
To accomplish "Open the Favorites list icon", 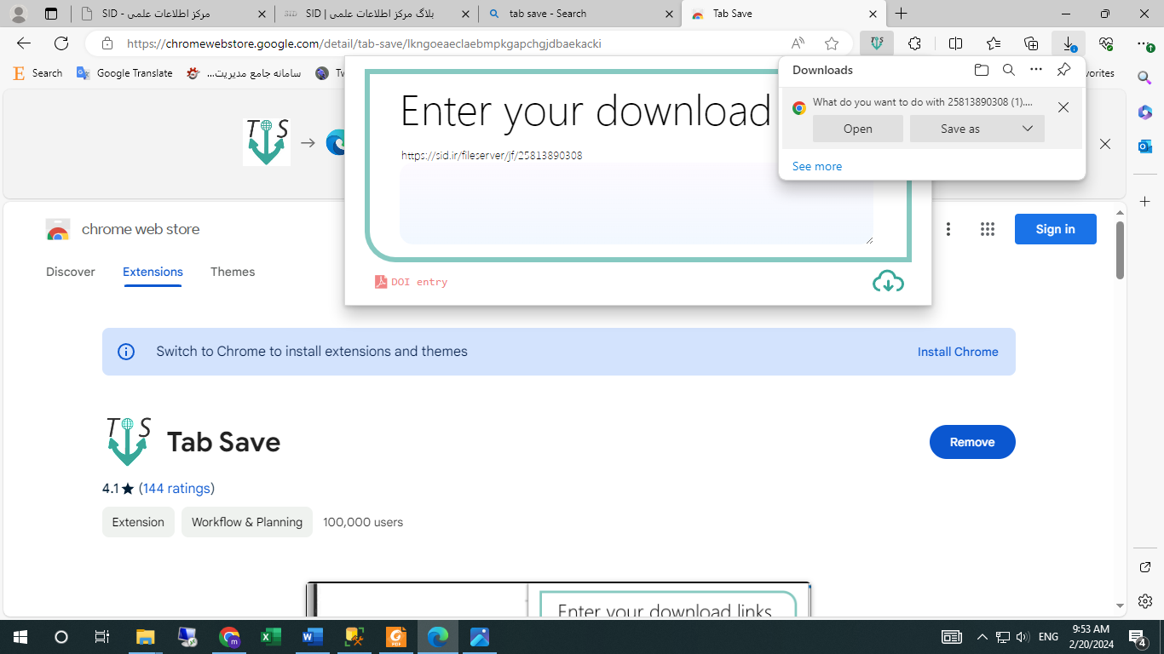I will click(994, 43).
